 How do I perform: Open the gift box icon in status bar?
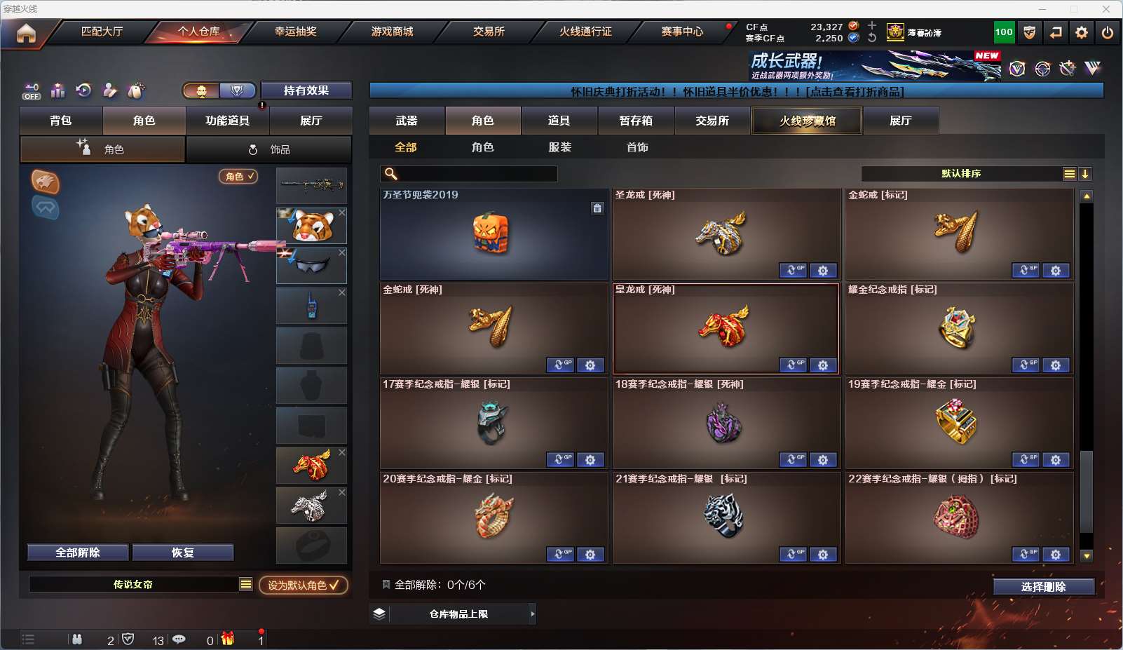pyautogui.click(x=228, y=639)
